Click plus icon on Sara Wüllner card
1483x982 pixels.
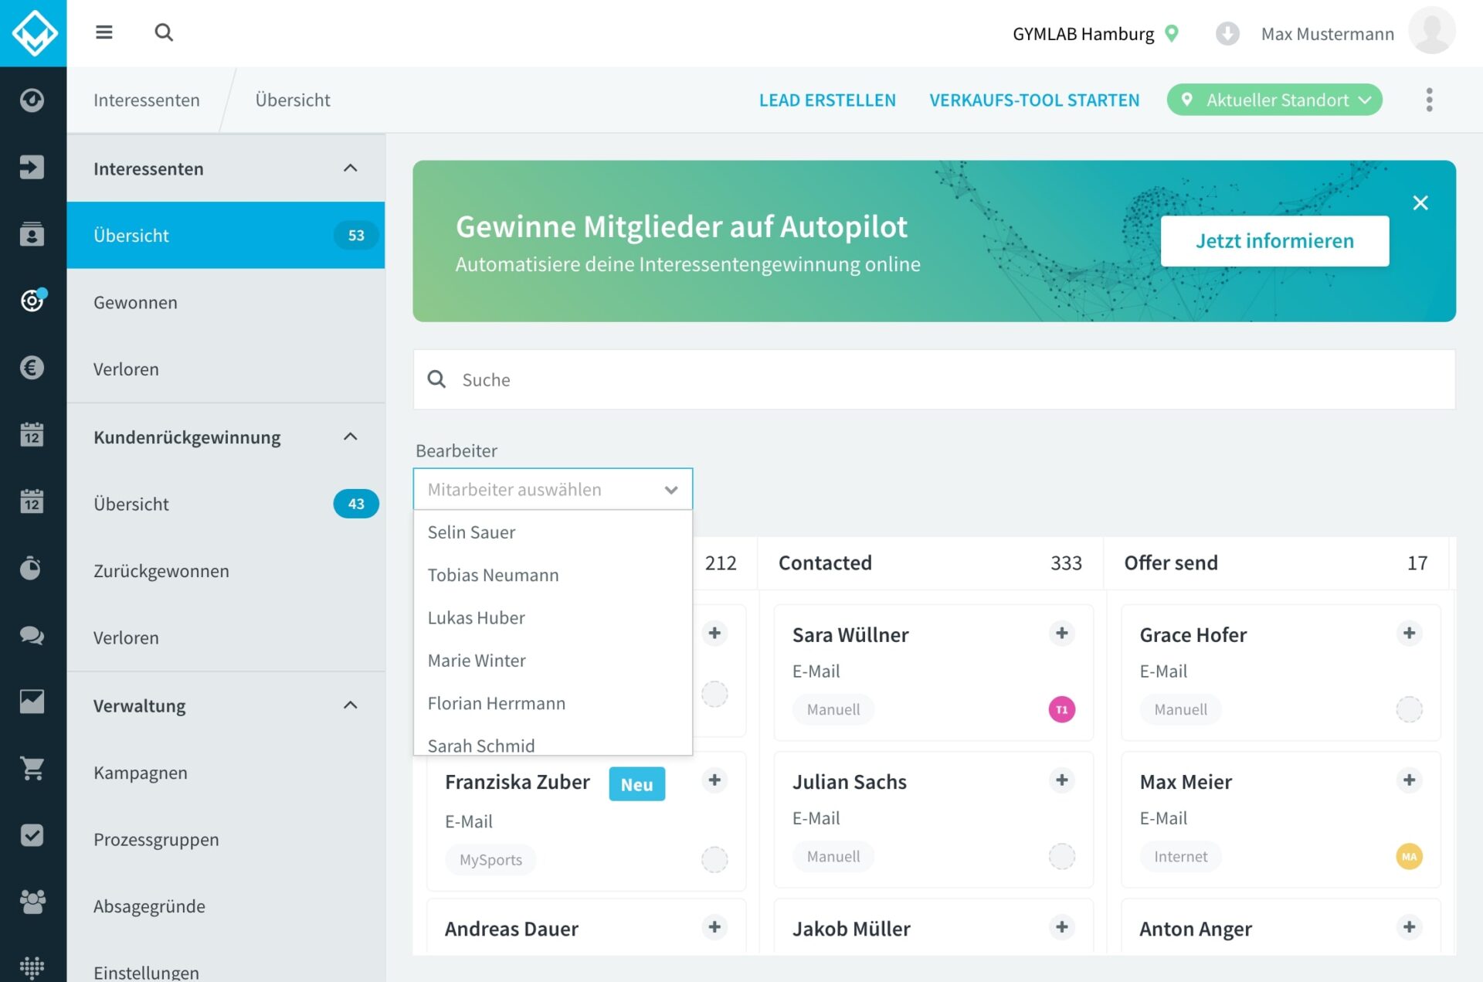[1061, 634]
